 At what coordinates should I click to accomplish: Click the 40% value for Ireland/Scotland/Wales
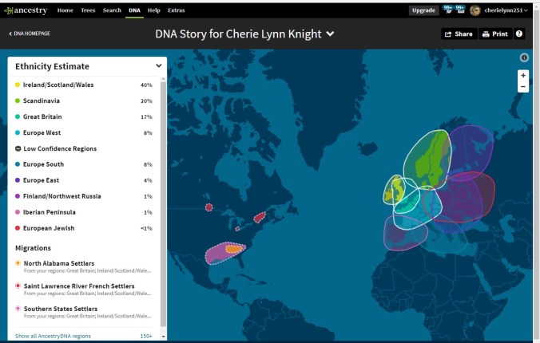tap(146, 85)
